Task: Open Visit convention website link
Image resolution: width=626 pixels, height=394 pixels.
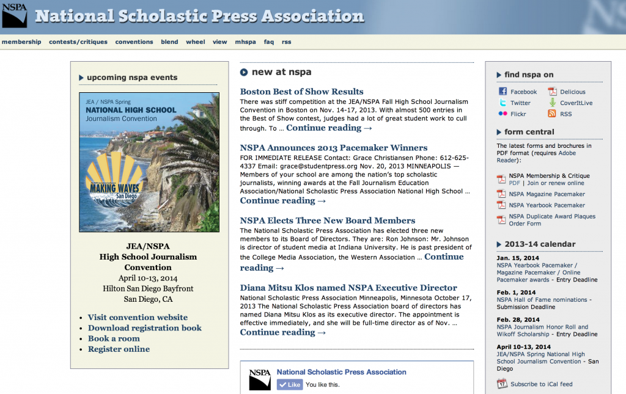Action: (138, 318)
